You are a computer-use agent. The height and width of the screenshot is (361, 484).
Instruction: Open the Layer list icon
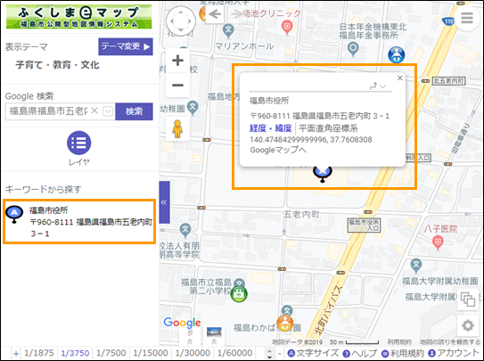pyautogui.click(x=79, y=143)
